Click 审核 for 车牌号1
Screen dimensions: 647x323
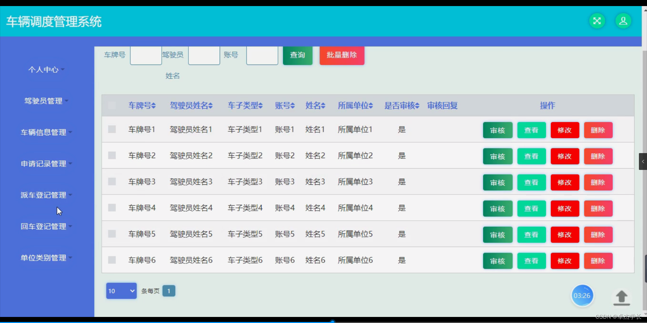tap(498, 130)
